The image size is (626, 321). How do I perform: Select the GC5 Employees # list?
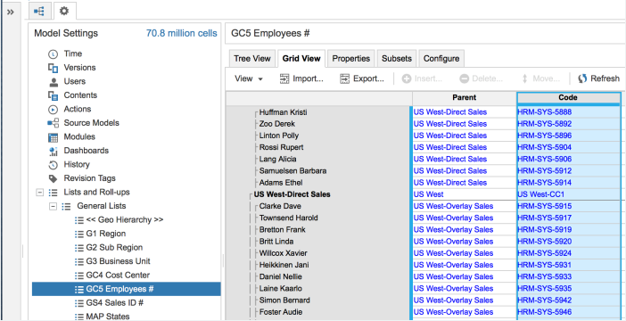pyautogui.click(x=126, y=289)
